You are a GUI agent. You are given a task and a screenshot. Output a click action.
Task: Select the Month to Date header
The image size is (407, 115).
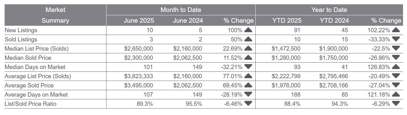click(181, 10)
